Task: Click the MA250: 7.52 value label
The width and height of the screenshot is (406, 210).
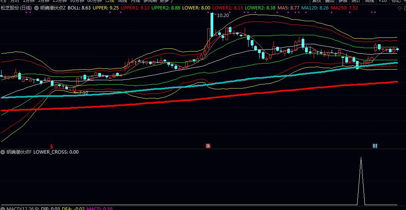Action: [x=345, y=8]
